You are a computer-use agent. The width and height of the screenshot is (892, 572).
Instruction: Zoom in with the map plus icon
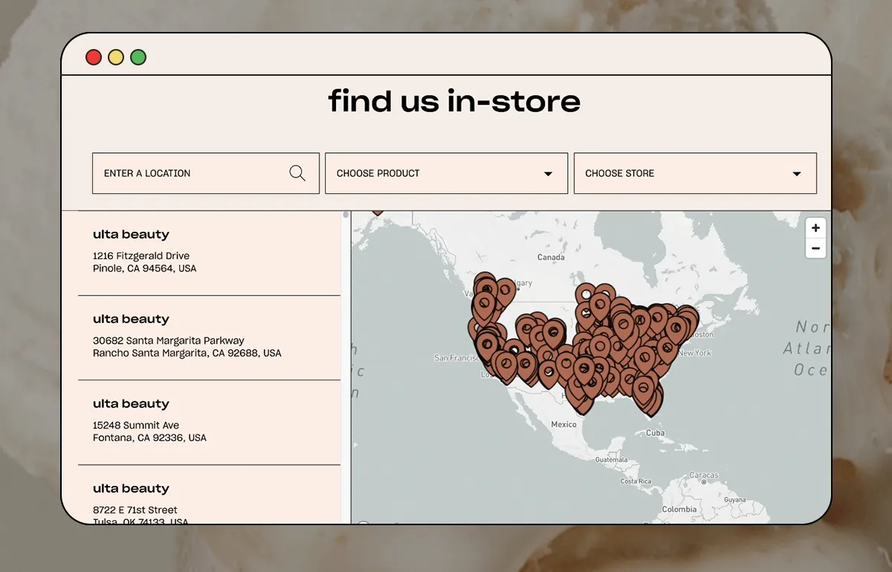pyautogui.click(x=815, y=228)
